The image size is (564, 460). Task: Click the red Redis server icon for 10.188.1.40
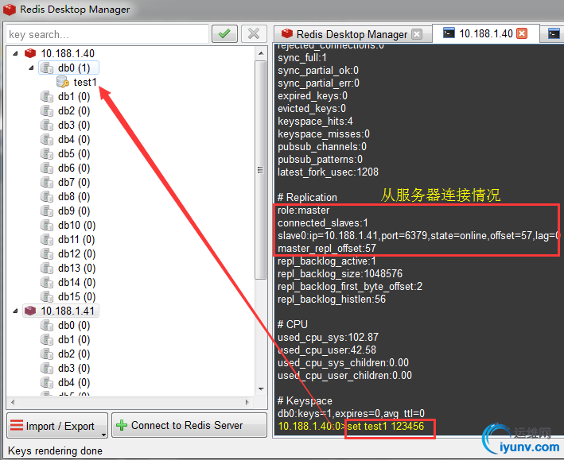click(x=30, y=53)
